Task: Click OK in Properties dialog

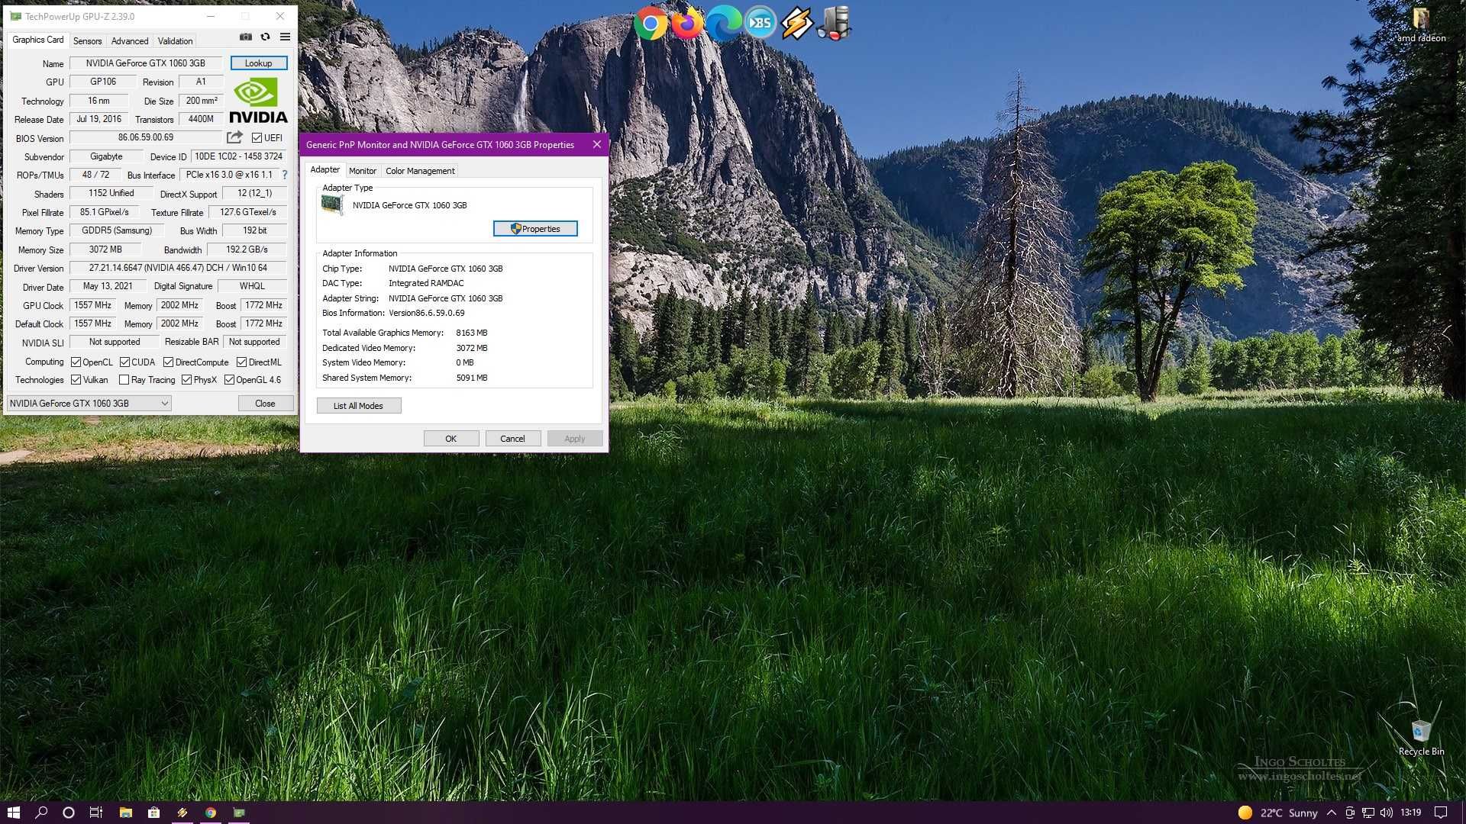Action: 451,439
